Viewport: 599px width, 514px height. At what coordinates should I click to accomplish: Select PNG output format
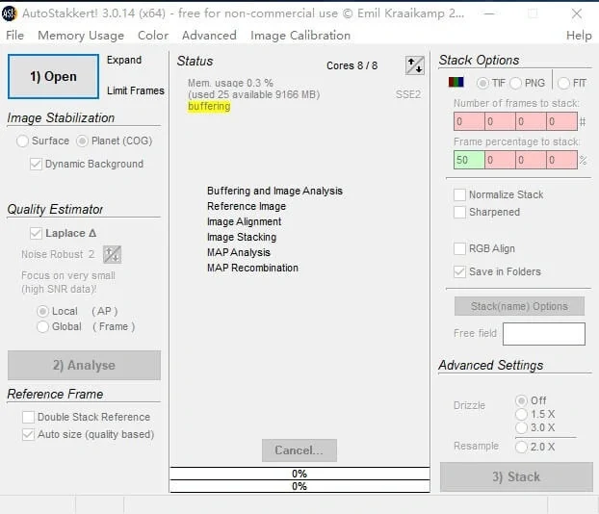(x=516, y=83)
